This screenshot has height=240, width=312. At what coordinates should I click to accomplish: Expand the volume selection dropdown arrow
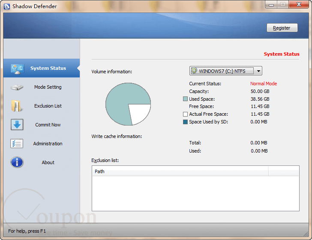tap(258, 71)
